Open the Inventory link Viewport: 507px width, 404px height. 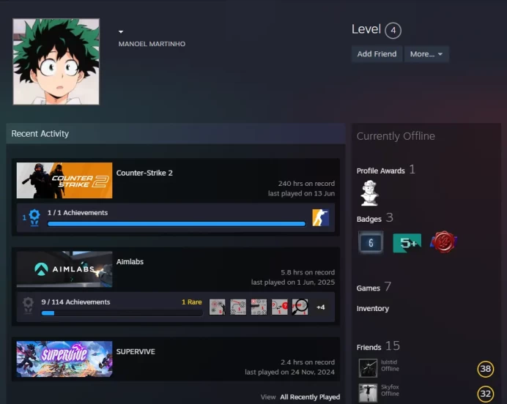point(373,308)
